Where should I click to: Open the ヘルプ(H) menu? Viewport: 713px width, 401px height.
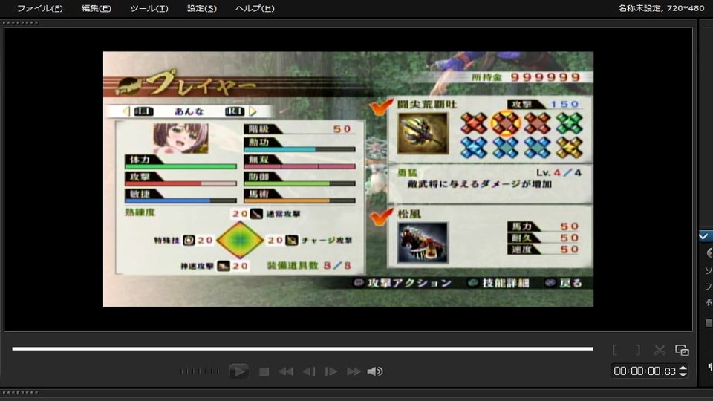click(x=255, y=8)
